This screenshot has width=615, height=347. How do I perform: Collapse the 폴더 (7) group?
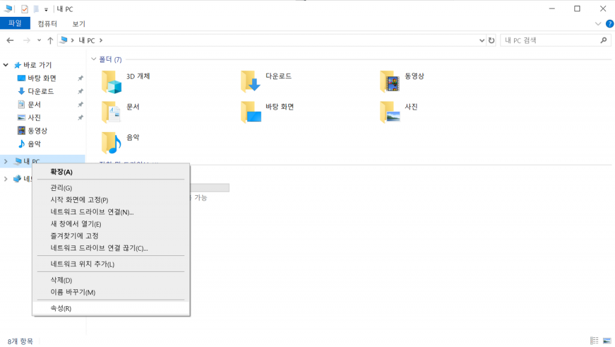click(94, 59)
